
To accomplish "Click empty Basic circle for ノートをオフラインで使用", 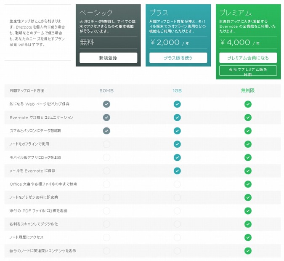I will (x=106, y=144).
